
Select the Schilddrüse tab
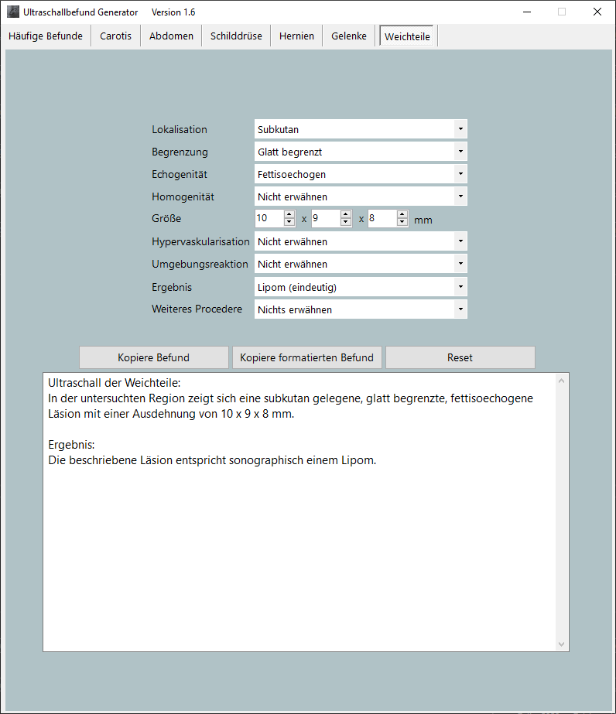[236, 36]
